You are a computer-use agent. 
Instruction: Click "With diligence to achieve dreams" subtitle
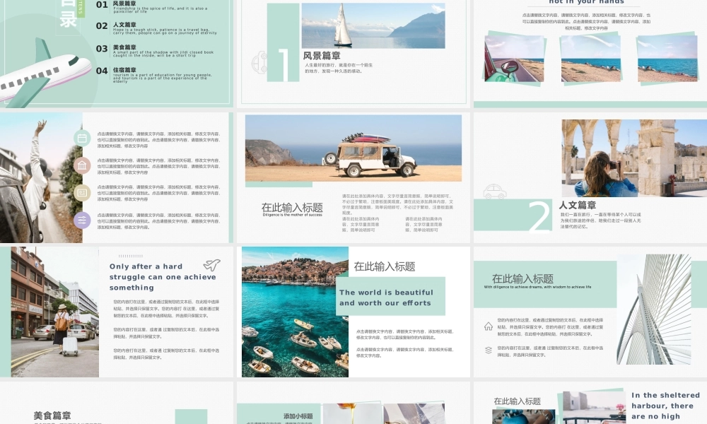(x=537, y=287)
